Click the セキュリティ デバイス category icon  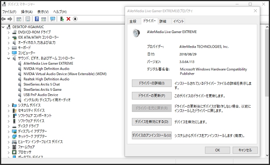click(14, 110)
